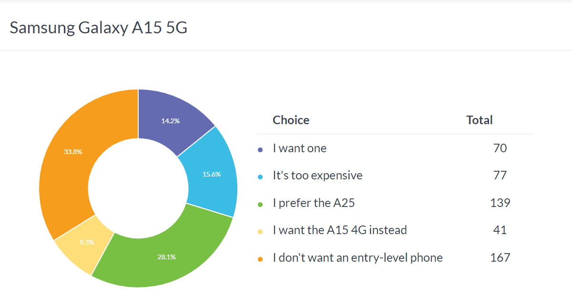Click the 'Samsung Galaxy A15 5G' poll title
This screenshot has width=572, height=295.
99,28
